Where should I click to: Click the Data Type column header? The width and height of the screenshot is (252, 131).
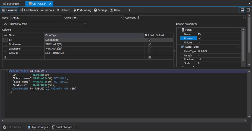click(x=94, y=35)
